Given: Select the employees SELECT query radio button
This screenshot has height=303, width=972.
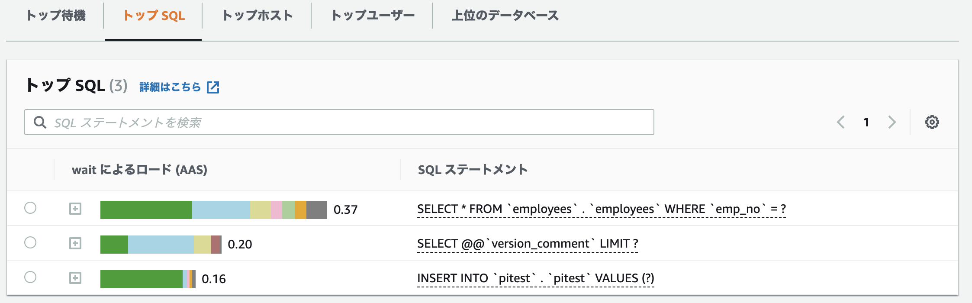Looking at the screenshot, I should (30, 208).
